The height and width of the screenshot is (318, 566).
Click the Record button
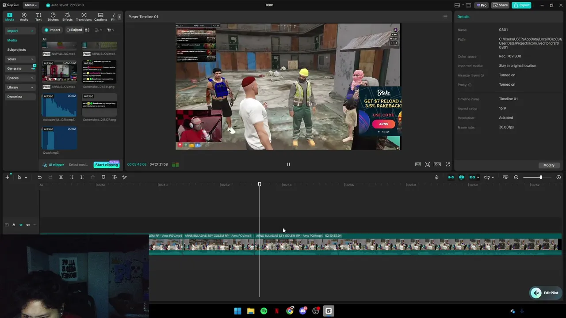[74, 30]
